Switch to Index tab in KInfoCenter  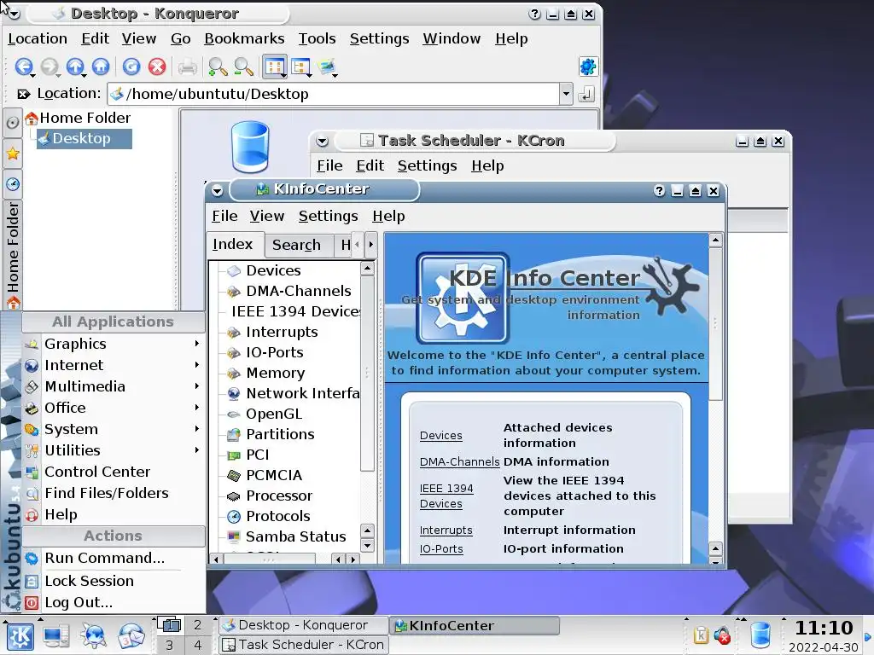[x=232, y=244]
